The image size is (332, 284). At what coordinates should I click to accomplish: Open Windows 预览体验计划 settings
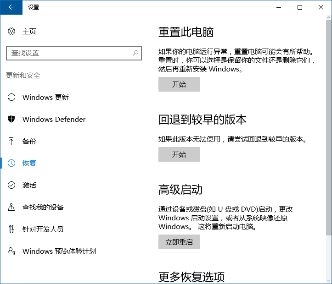point(59,251)
